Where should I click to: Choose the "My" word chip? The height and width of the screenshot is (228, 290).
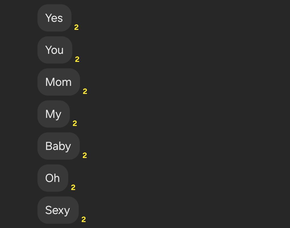[53, 114]
